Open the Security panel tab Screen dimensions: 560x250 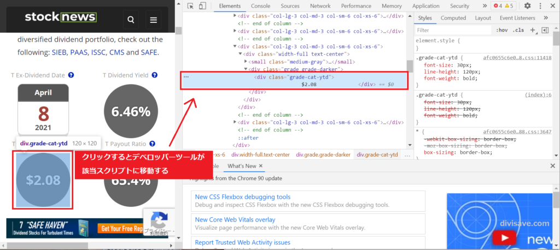pos(459,6)
